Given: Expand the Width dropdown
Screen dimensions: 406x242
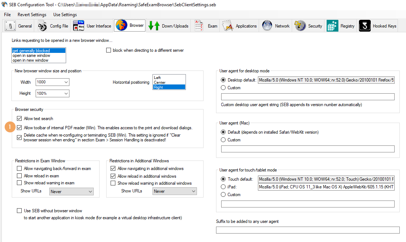Looking at the screenshot, I should 66,82.
